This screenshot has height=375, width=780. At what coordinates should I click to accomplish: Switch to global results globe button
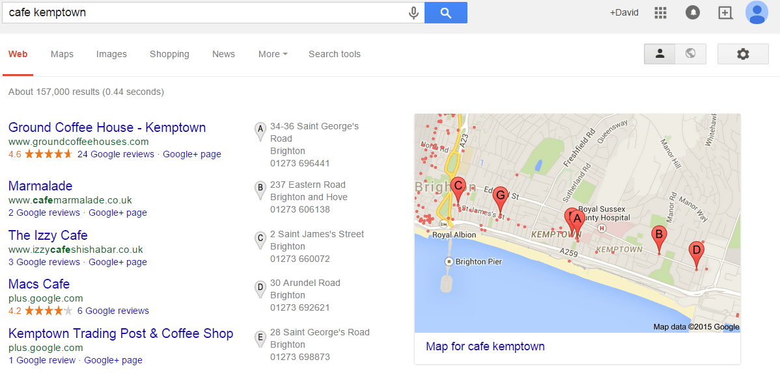tap(690, 54)
